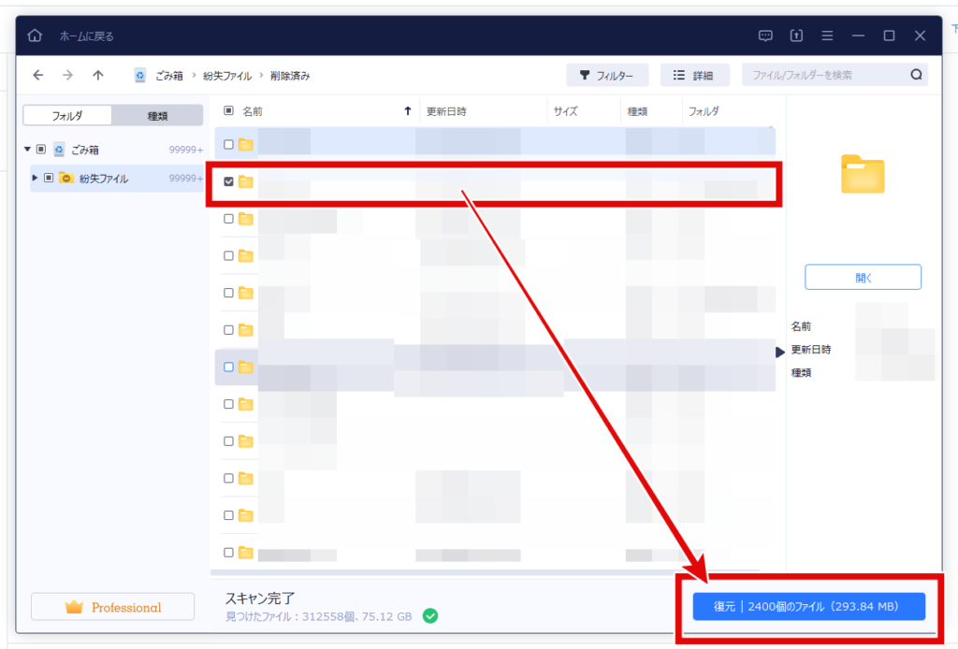
Task: Click the upload/export icon in title bar
Action: tap(796, 36)
